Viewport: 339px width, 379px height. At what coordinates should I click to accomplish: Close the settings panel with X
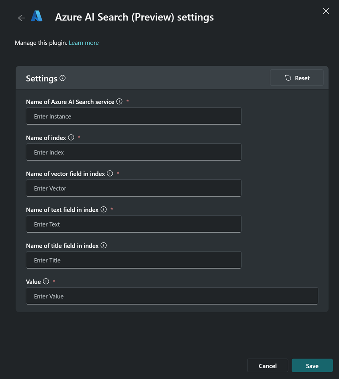(x=326, y=11)
